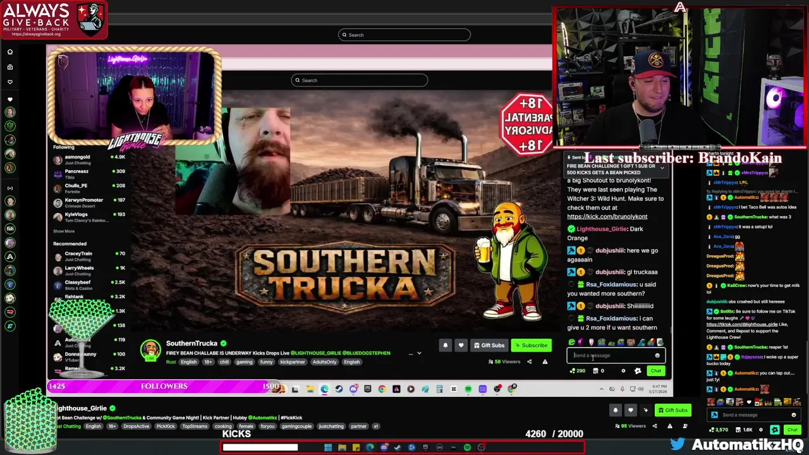809x455 pixels.
Task: Expand Show More under Following list
Action: click(x=64, y=231)
